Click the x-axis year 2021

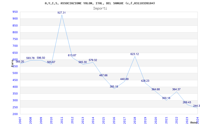pos(166,120)
